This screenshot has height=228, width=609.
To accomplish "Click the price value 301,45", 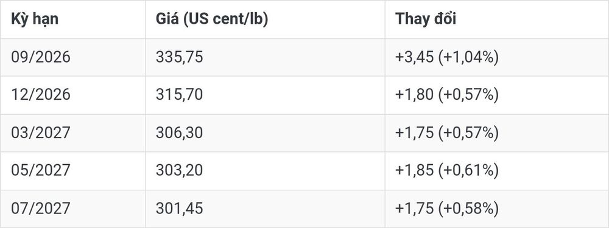I will point(180,209).
